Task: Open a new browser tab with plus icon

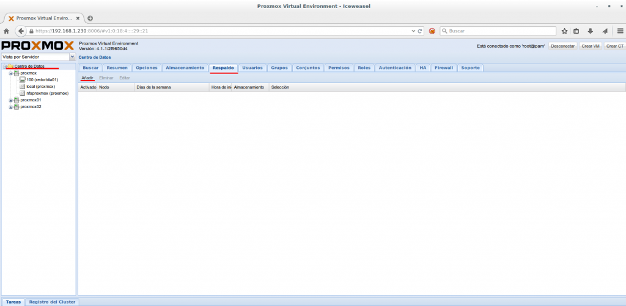Action: pos(90,18)
